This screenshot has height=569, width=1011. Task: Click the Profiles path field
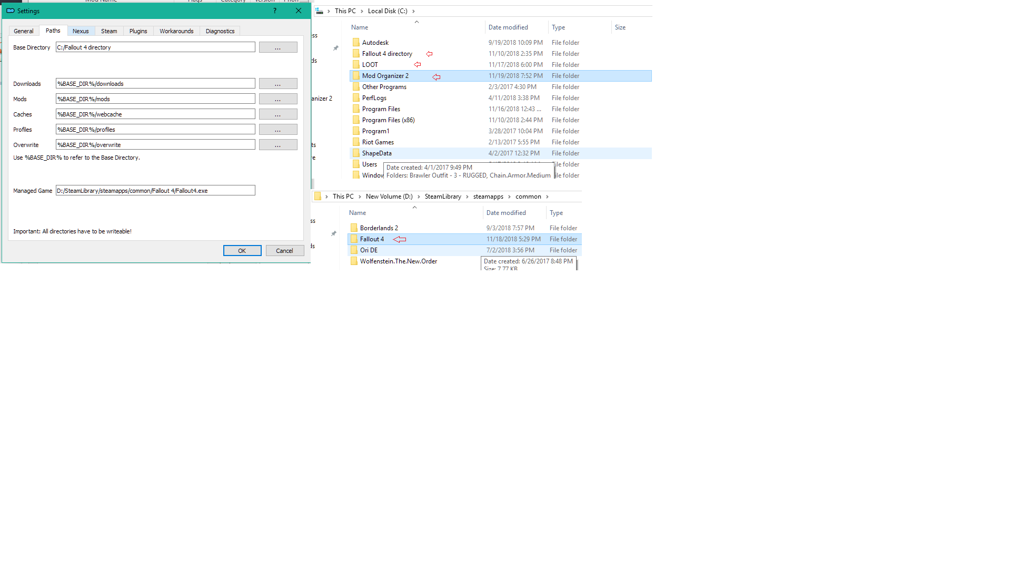155,130
